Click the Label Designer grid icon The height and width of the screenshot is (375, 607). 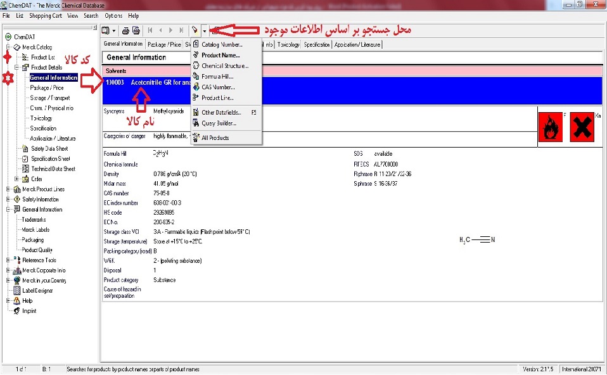pos(17,291)
